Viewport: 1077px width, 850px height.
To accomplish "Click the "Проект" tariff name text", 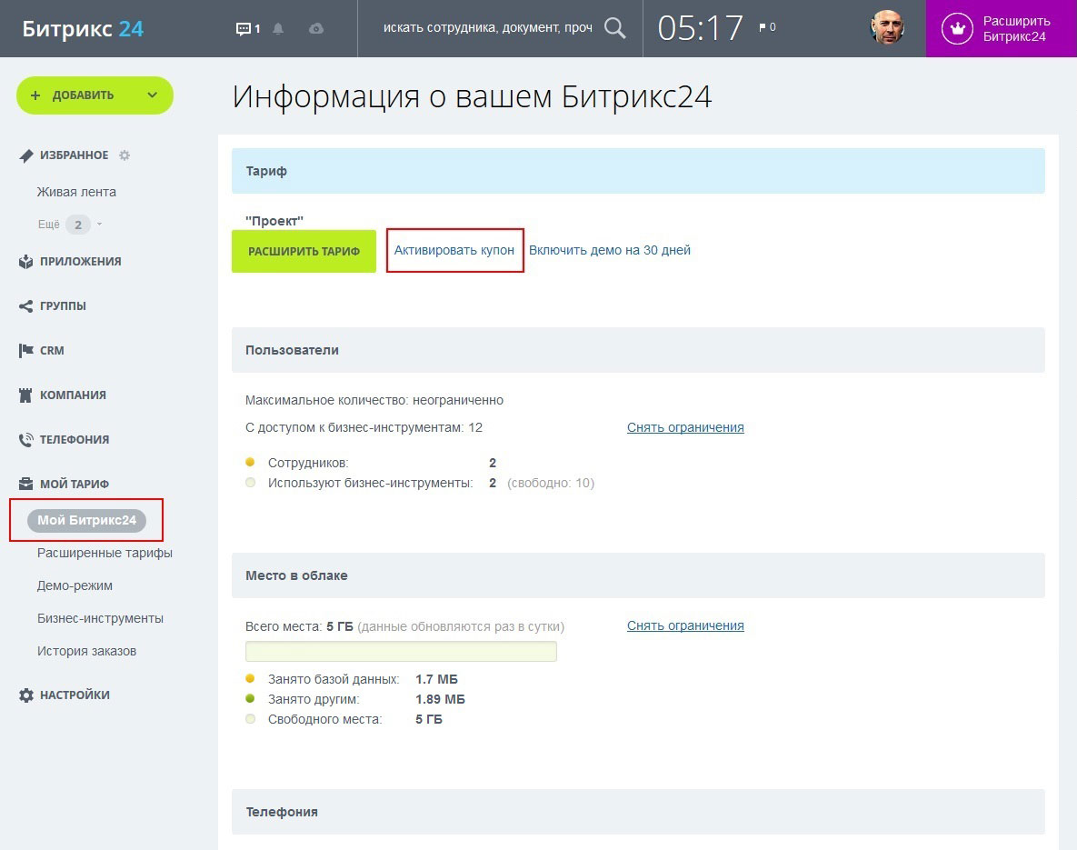I will pyautogui.click(x=274, y=221).
